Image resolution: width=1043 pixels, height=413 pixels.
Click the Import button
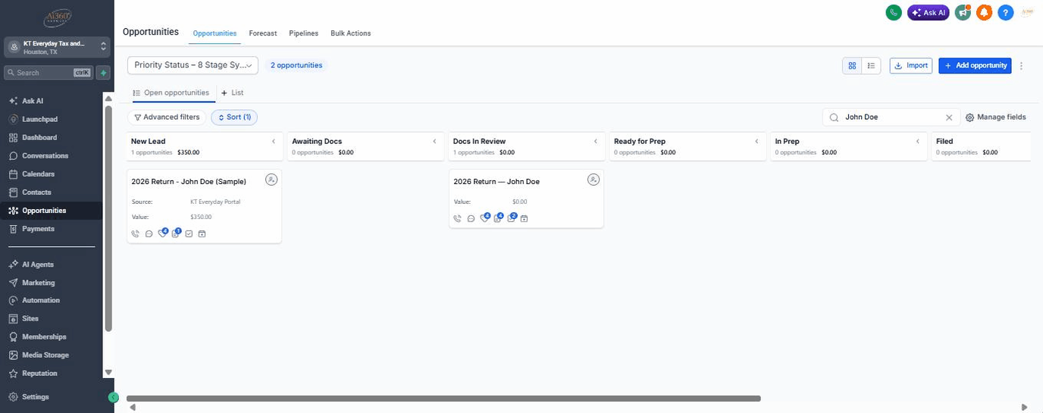coord(911,66)
